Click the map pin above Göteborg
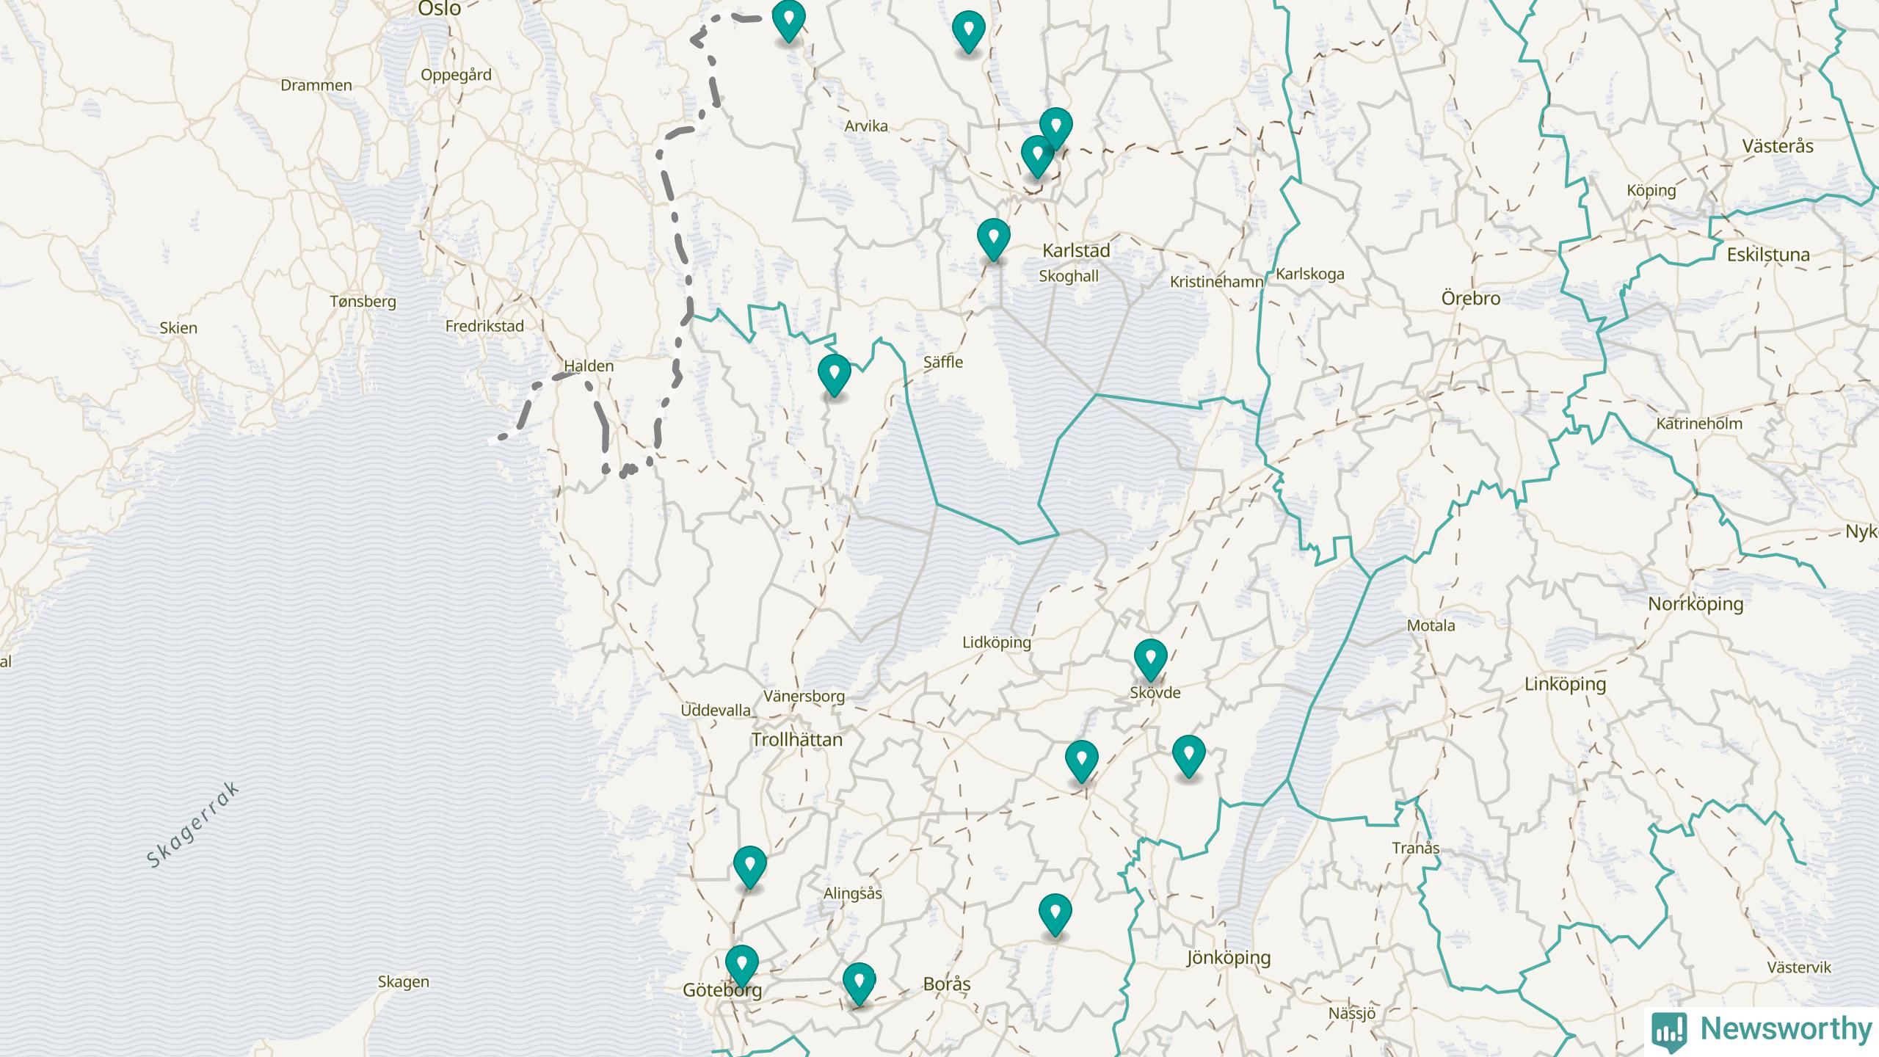Viewport: 1879px width, 1057px height. point(741,964)
